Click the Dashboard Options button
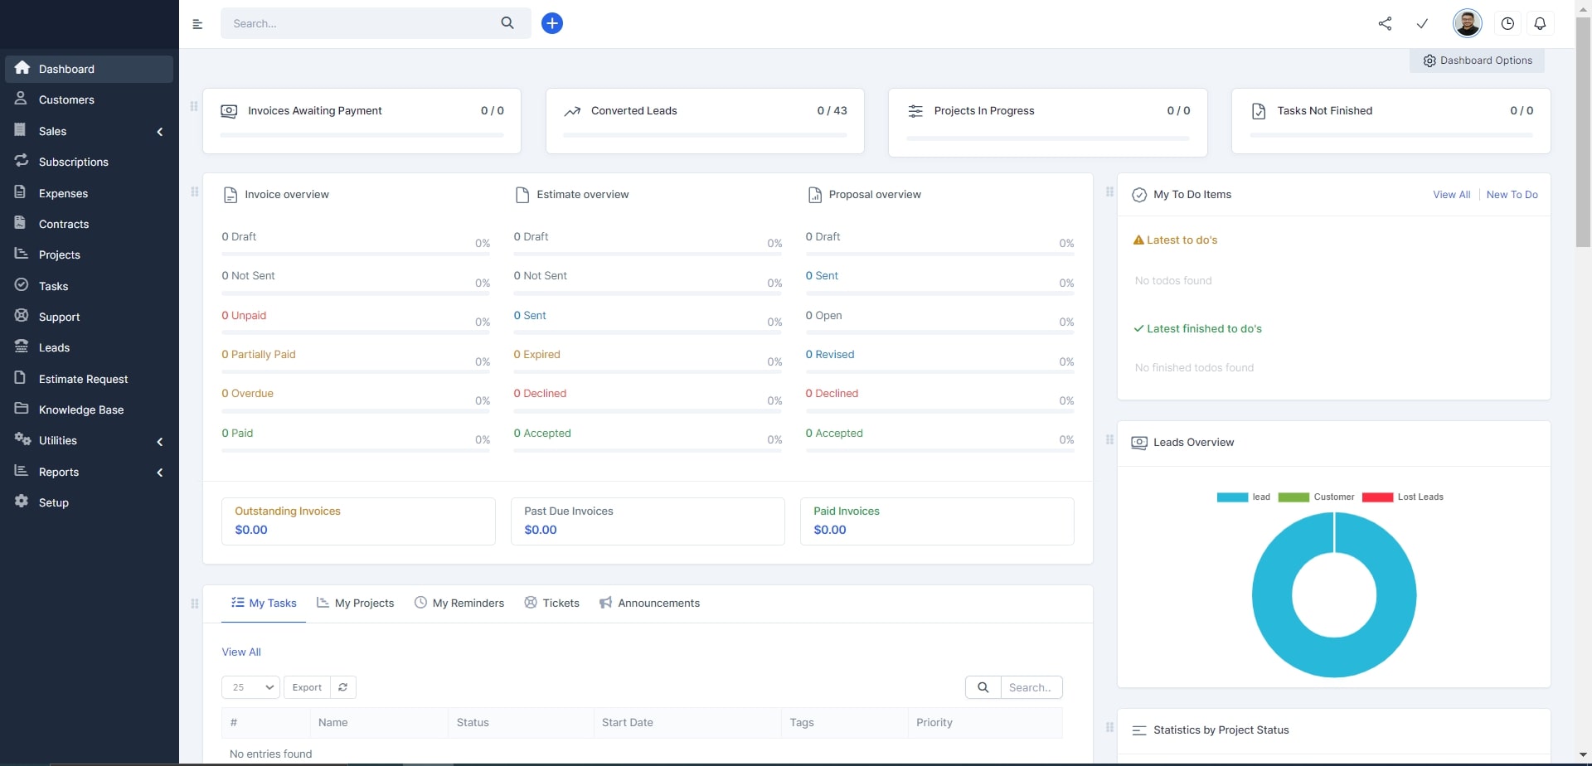Image resolution: width=1592 pixels, height=766 pixels. pos(1477,61)
